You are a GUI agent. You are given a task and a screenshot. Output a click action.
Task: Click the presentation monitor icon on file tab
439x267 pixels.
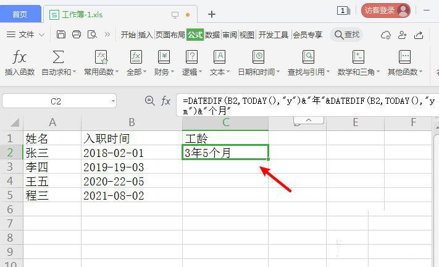click(x=175, y=15)
